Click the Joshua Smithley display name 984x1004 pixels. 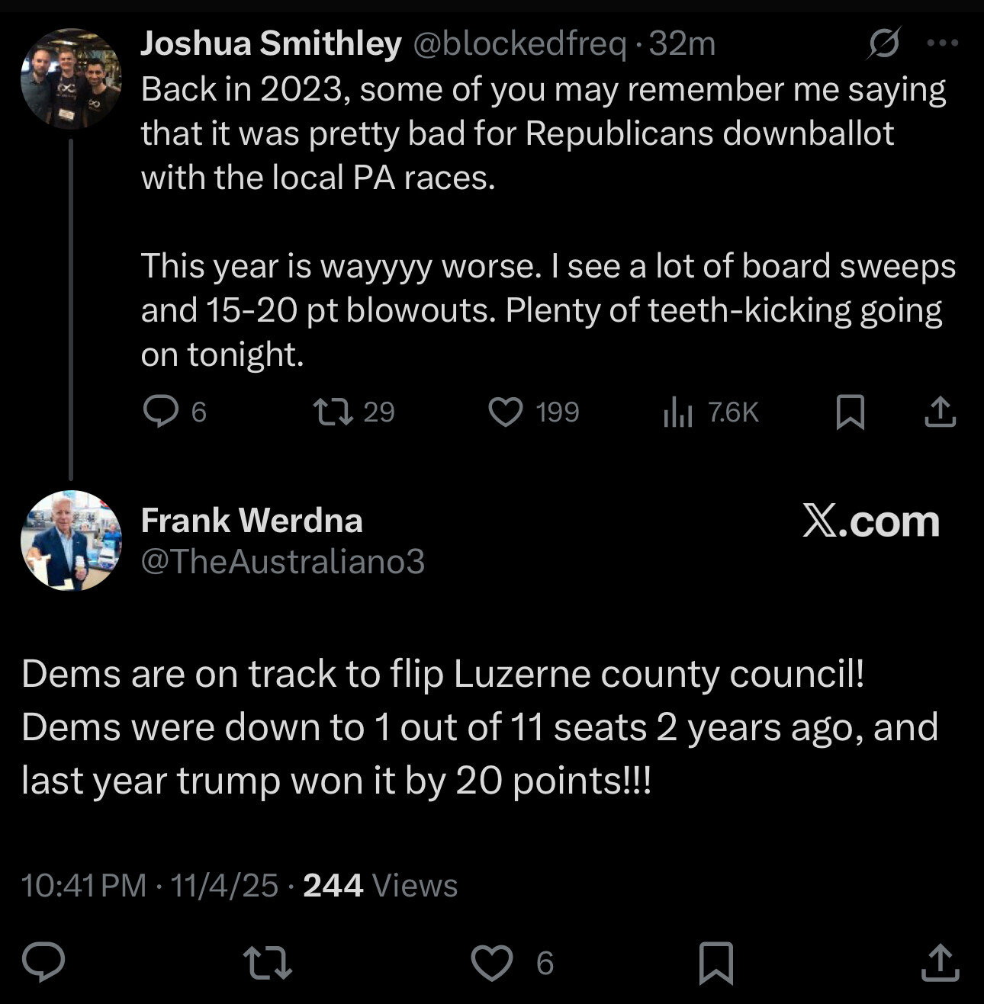[x=271, y=44]
